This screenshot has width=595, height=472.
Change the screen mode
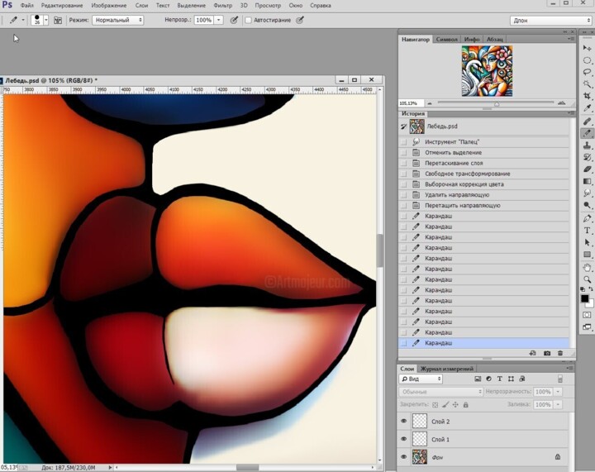[587, 327]
